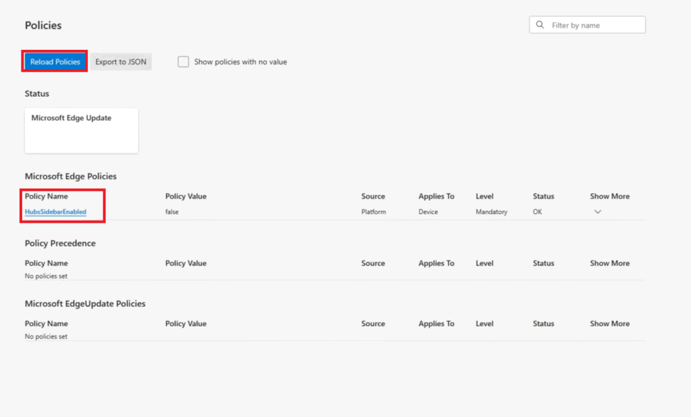Click the 'false' policy value
The width and height of the screenshot is (691, 417).
point(172,212)
